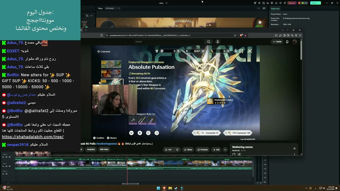Click the Project Files Location path text
The width and height of the screenshot is (340, 191).
pos(296,18)
